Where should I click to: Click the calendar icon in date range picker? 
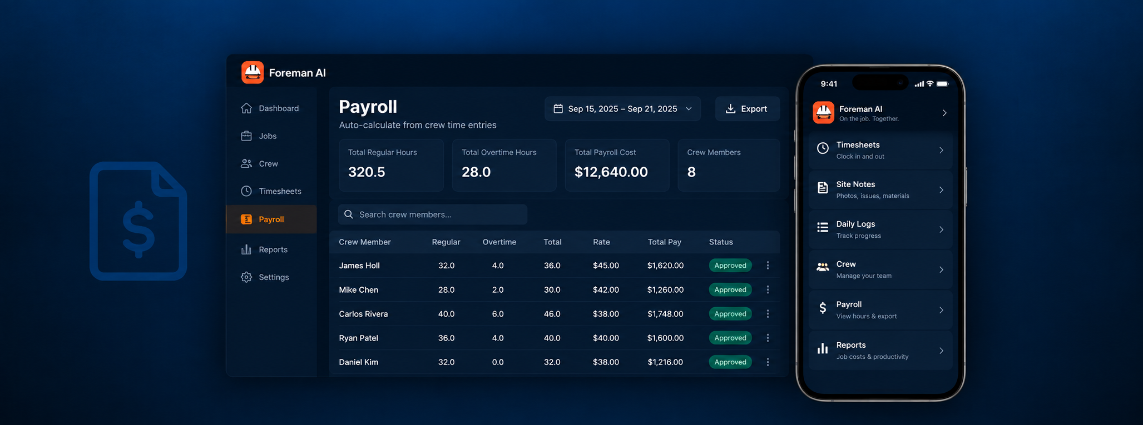(x=558, y=109)
